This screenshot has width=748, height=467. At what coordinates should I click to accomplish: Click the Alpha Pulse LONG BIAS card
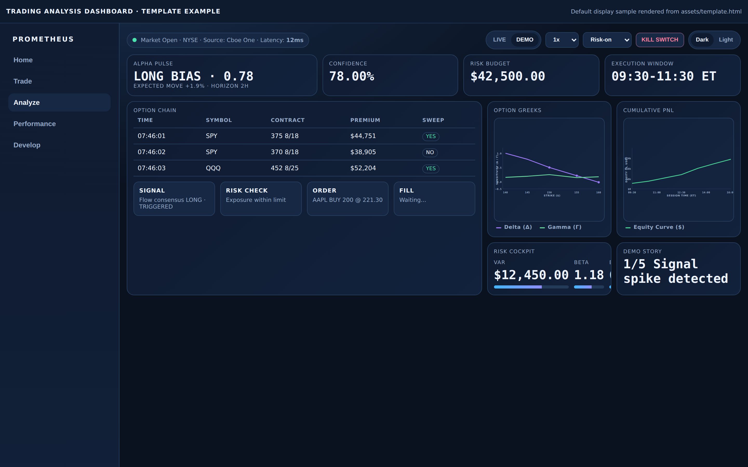222,75
